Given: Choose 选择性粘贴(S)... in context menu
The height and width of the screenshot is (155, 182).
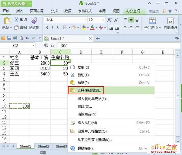Looking at the screenshot, I should tap(111, 90).
